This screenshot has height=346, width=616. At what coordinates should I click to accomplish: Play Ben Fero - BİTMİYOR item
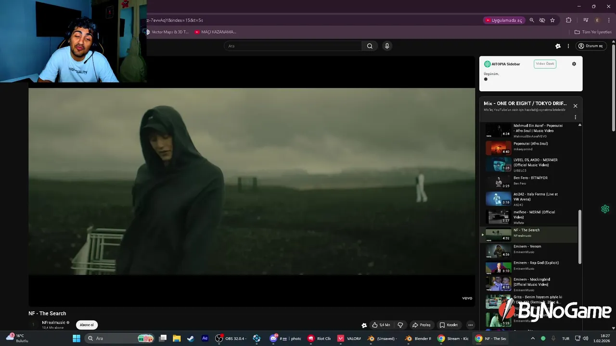coord(529,181)
